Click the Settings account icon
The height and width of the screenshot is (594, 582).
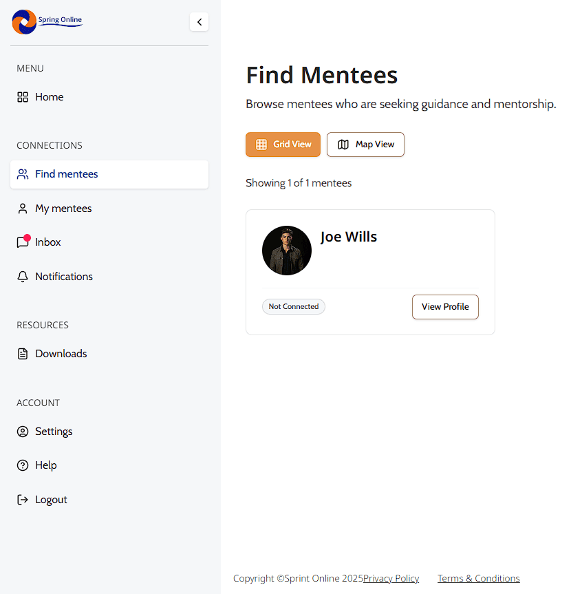[23, 431]
